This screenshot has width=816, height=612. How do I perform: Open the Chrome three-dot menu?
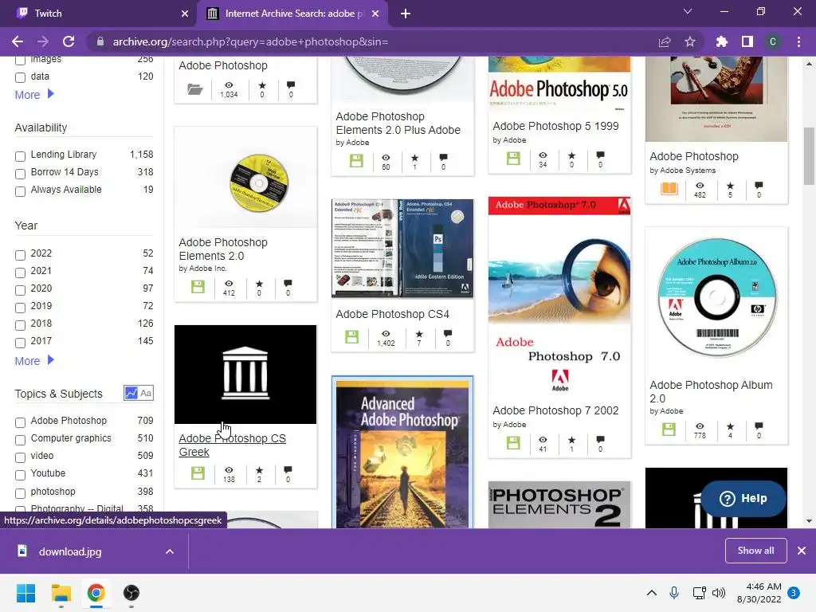[x=798, y=41]
